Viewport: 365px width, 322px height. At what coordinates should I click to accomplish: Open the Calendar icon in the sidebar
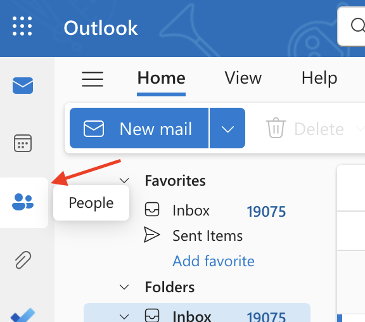[x=23, y=143]
